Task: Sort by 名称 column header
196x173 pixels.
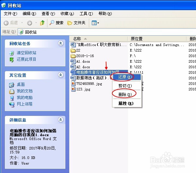Action: tap(99, 39)
